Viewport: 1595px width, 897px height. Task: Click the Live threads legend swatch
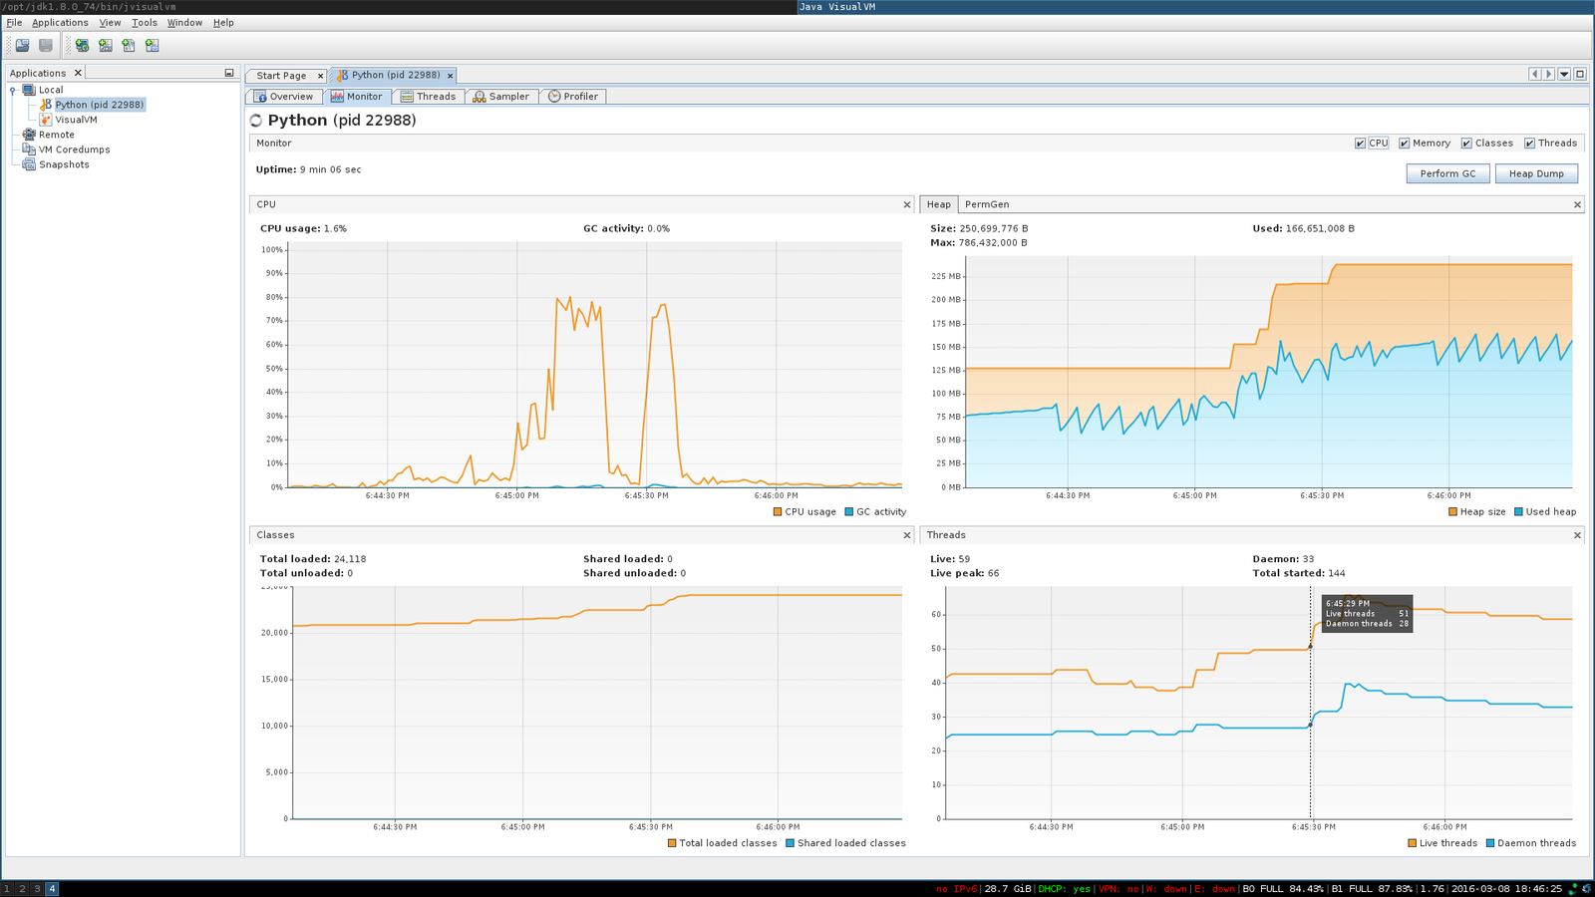1412,843
